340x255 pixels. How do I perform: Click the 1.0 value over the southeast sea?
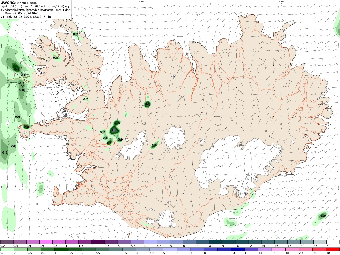point(323,216)
